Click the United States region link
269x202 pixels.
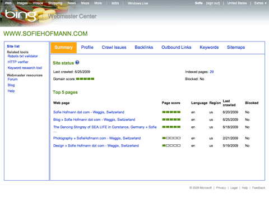pos(237,3)
